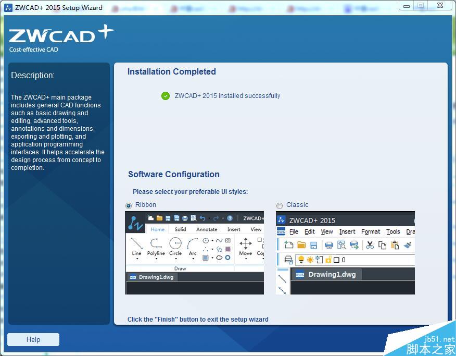
Task: Click the ZWCAD+ logo in the header
Action: [61, 34]
